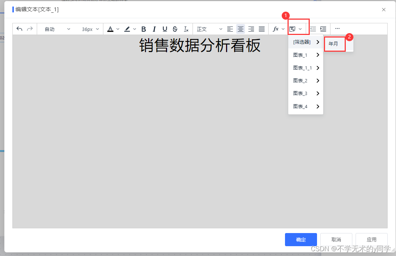Click the clear formatting icon
The width and height of the screenshot is (396, 256).
[x=186, y=29]
